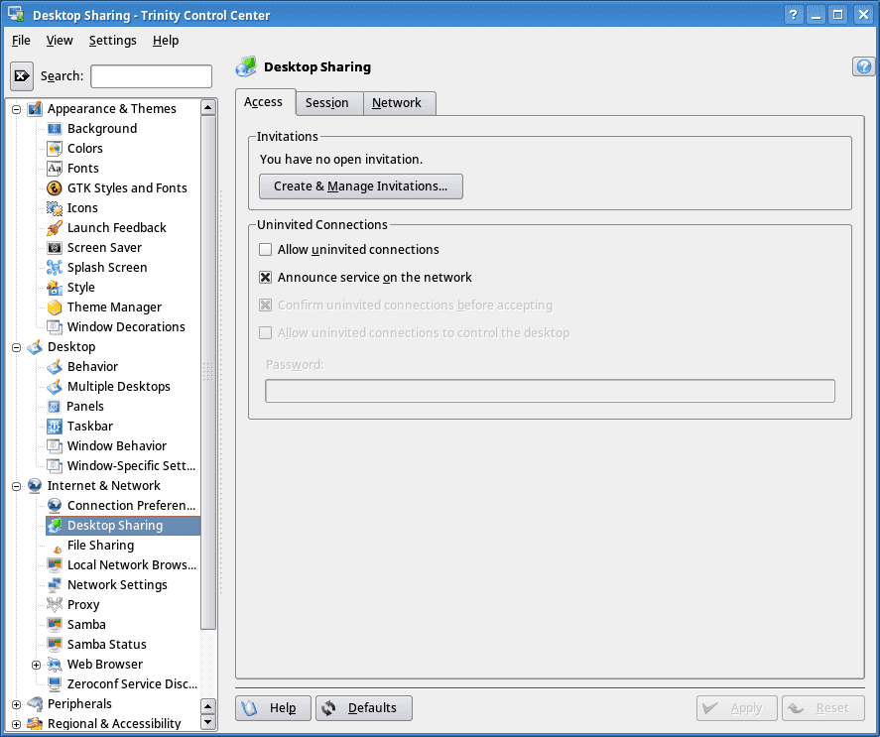Open the Window Decorations icon

click(55, 326)
